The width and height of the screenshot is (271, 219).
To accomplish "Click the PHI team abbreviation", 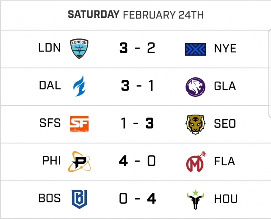I will (51, 161).
